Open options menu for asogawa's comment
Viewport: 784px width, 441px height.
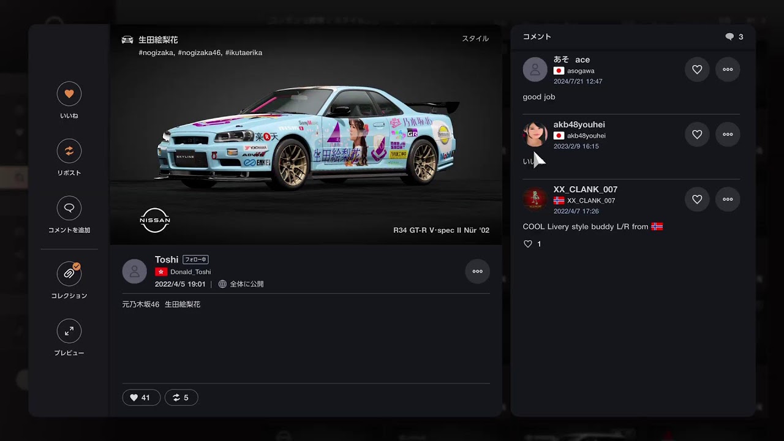728,69
